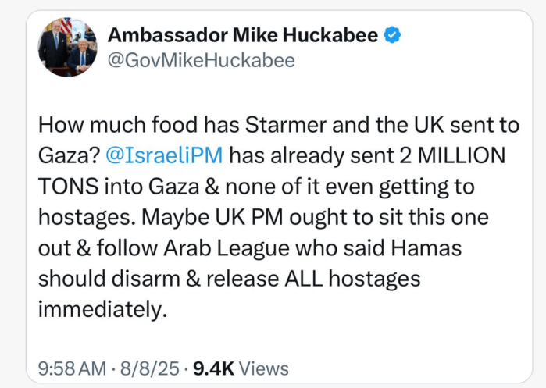Click the final word immediately
The image size is (546, 388).
(102, 309)
